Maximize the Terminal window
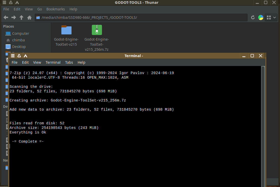The height and width of the screenshot is (187, 280). 252,56
